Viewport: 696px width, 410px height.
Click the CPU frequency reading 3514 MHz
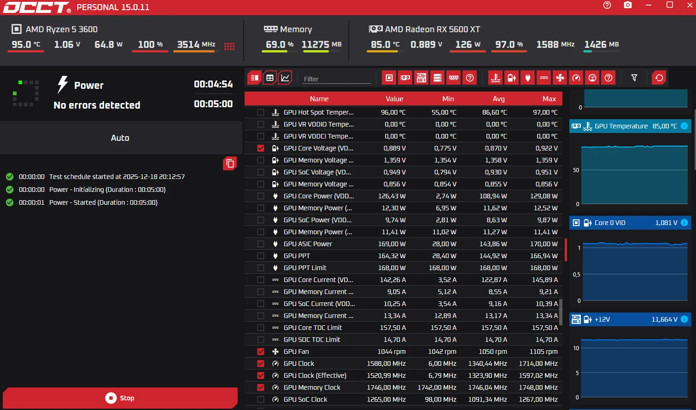point(196,45)
